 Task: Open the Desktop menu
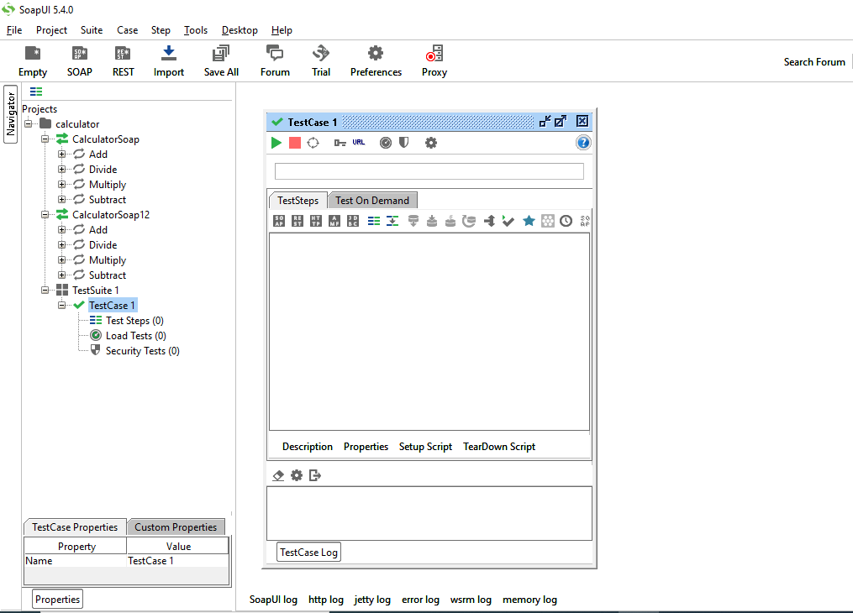[x=240, y=30]
